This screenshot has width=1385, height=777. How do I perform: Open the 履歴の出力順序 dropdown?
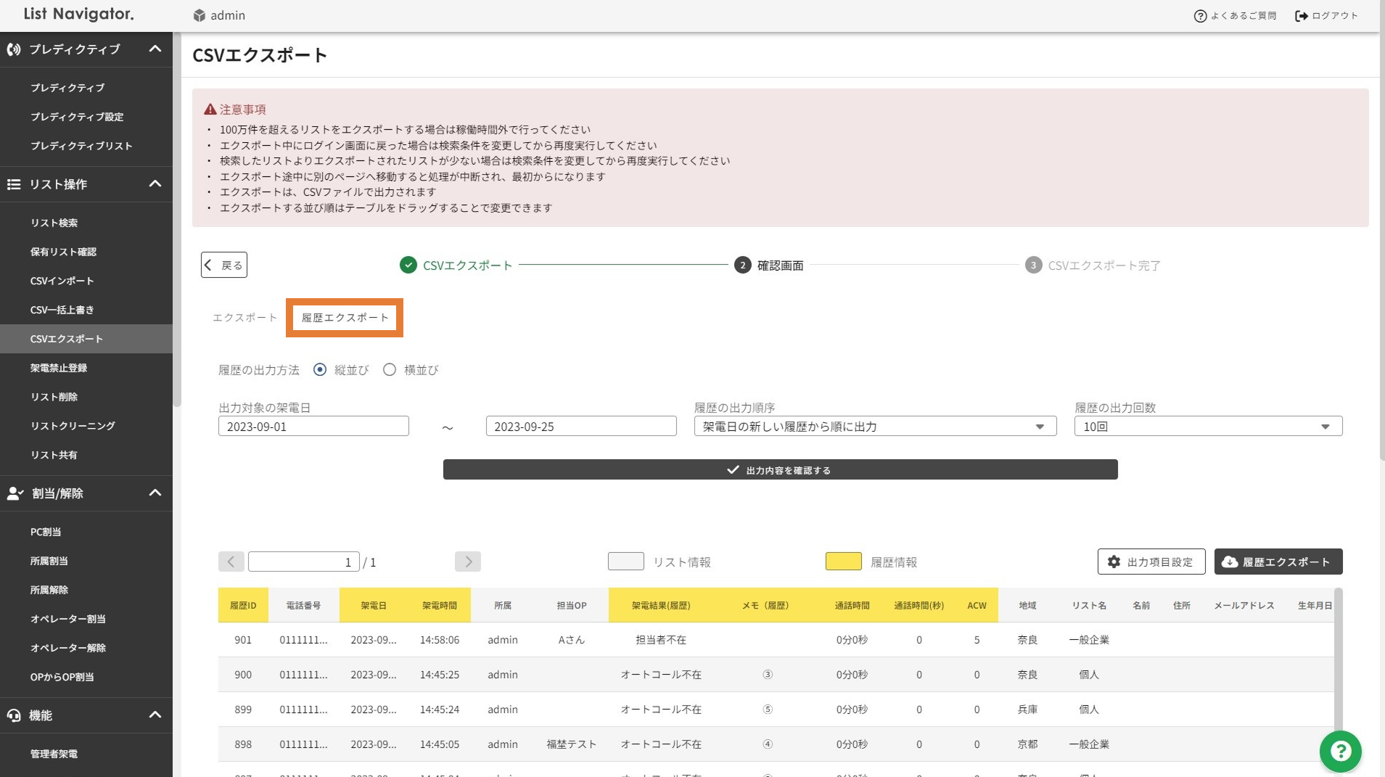tap(874, 427)
